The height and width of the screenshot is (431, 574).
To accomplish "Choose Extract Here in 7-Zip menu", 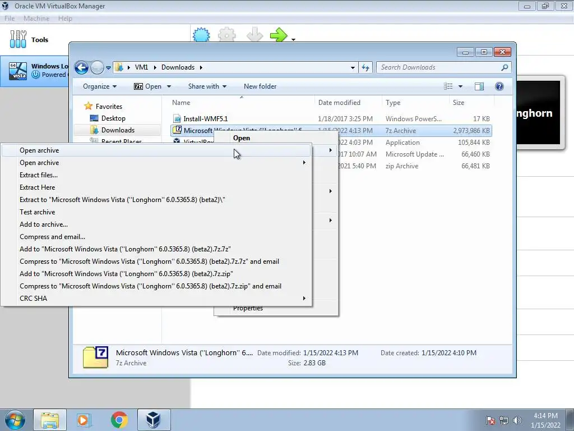I will [x=38, y=187].
